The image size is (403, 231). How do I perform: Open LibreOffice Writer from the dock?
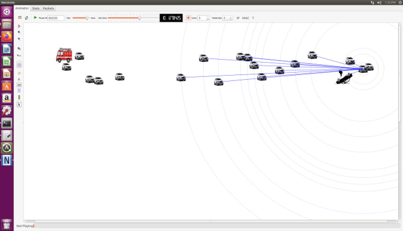[x=7, y=48]
